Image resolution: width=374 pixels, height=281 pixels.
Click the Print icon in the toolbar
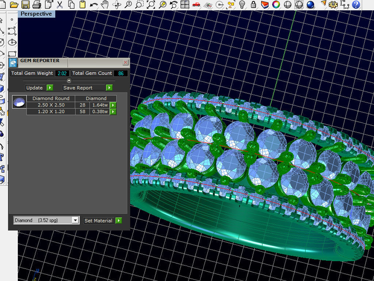pyautogui.click(x=37, y=4)
